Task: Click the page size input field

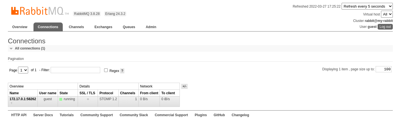Action: click(384, 69)
